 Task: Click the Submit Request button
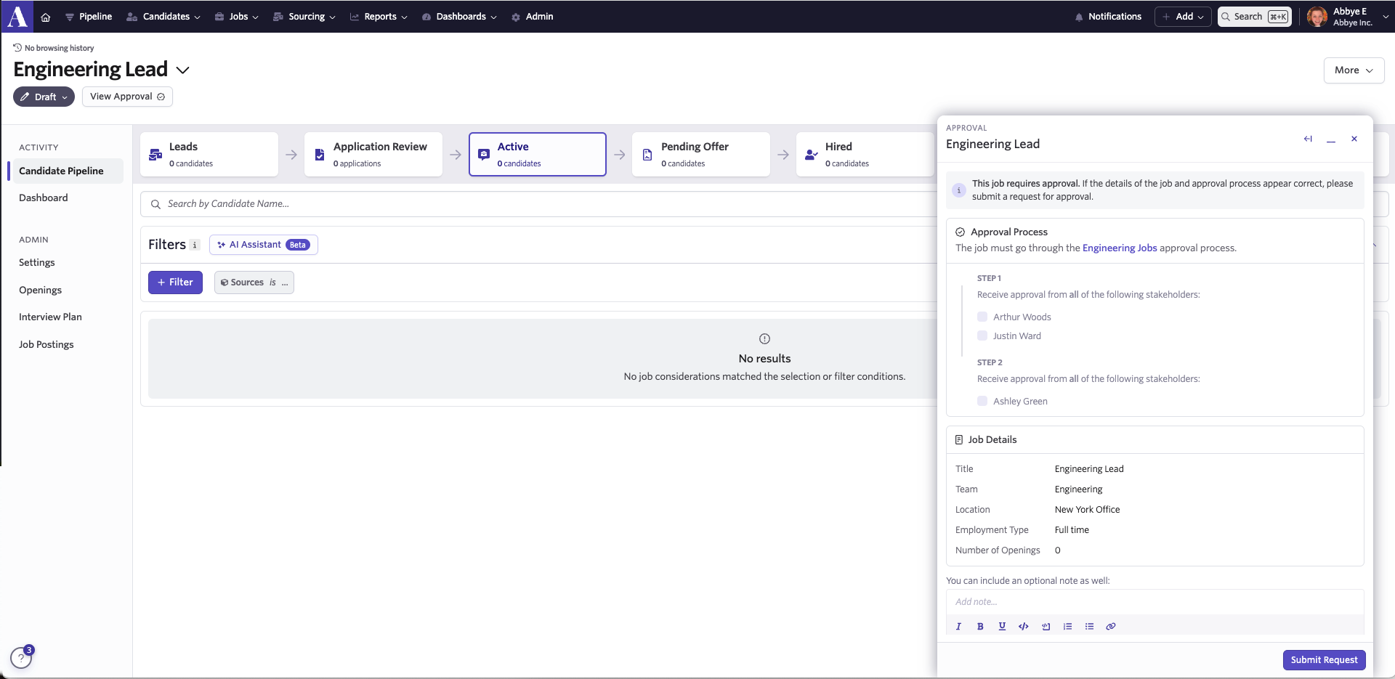[x=1324, y=659]
